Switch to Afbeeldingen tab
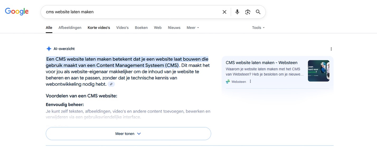377x150 pixels. (70, 28)
